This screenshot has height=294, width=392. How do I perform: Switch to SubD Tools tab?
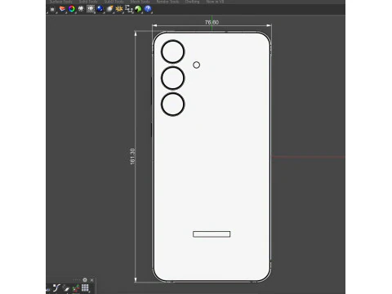(114, 2)
